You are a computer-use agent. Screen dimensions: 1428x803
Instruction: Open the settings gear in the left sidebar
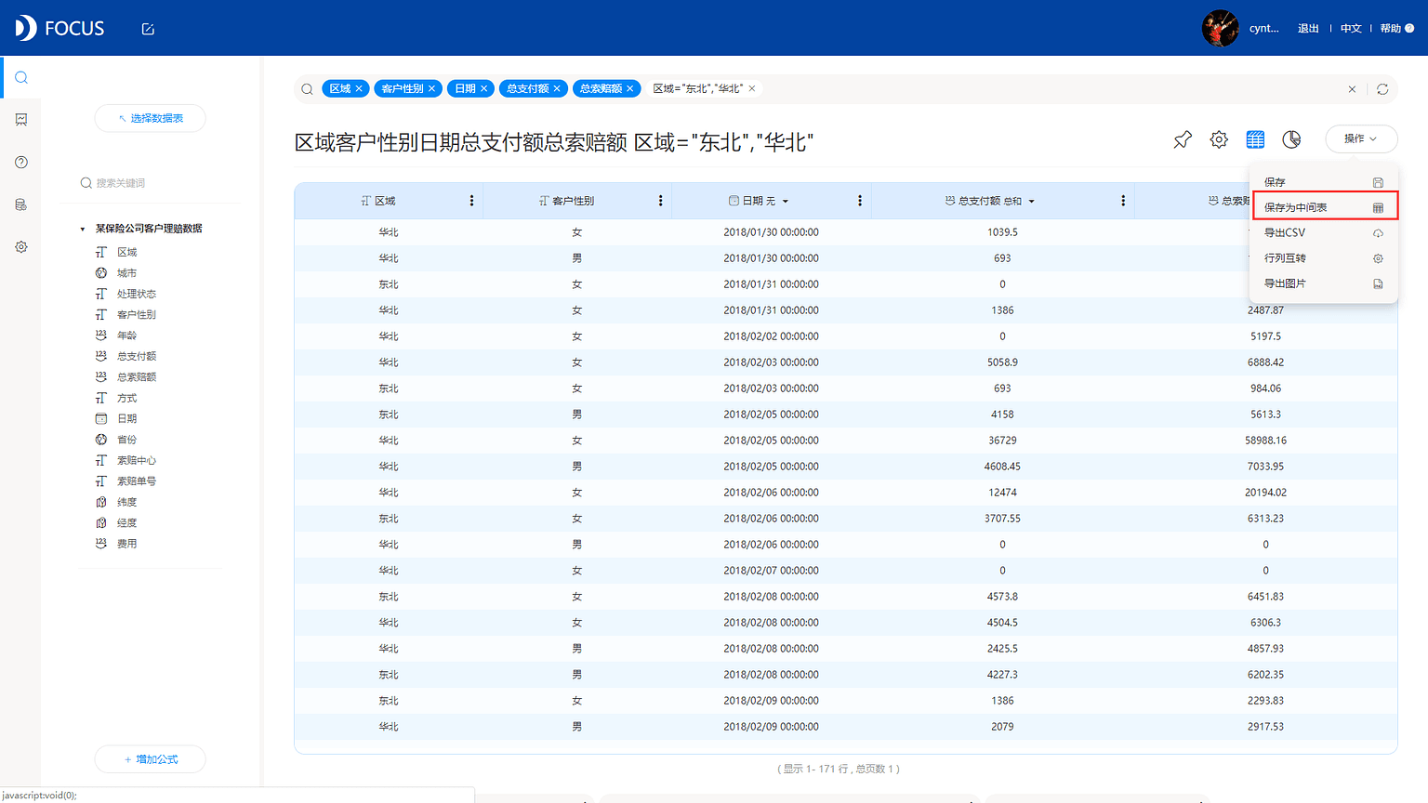(x=20, y=247)
